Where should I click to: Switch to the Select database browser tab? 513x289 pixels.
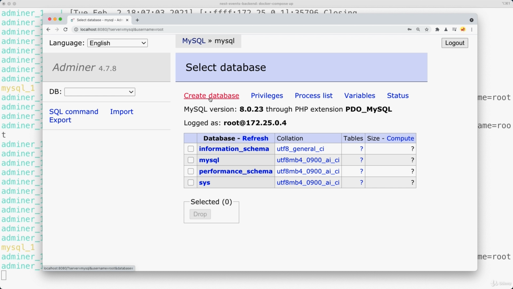99,20
